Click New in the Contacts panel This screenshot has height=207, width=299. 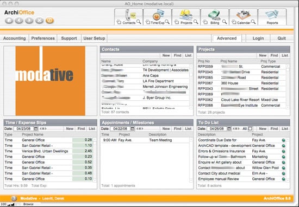click(x=166, y=55)
